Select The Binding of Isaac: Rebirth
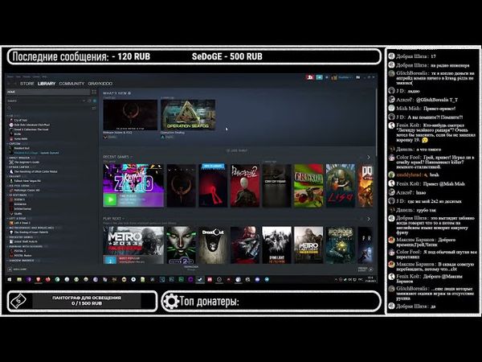This screenshot has height=362, width=482. click(31, 232)
